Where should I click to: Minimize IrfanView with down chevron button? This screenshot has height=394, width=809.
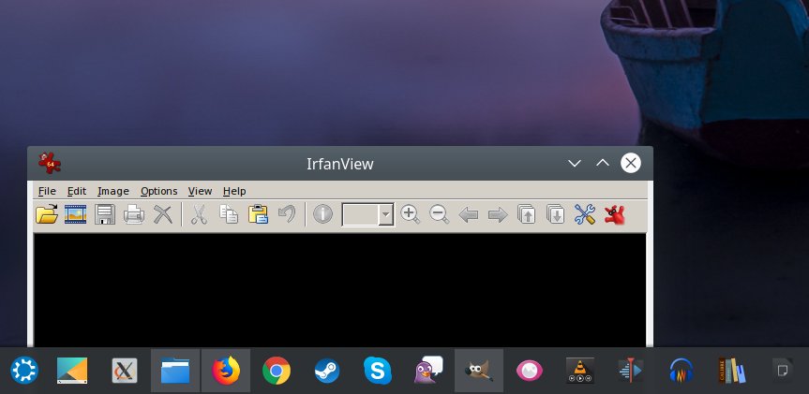tap(575, 163)
